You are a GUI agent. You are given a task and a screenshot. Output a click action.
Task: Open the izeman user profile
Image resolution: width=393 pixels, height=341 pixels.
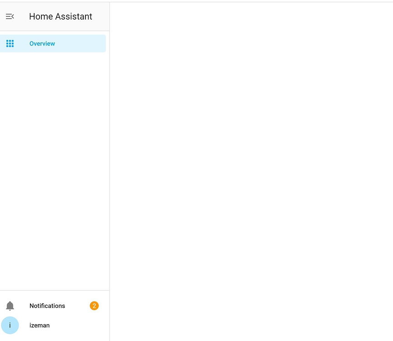pyautogui.click(x=40, y=325)
